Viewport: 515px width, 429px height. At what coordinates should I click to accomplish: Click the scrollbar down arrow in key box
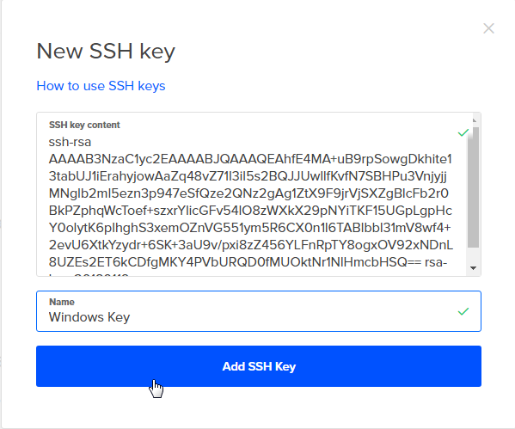[x=473, y=268]
